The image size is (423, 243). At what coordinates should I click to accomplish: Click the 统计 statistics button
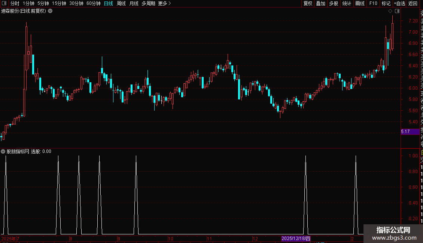[x=347, y=3]
